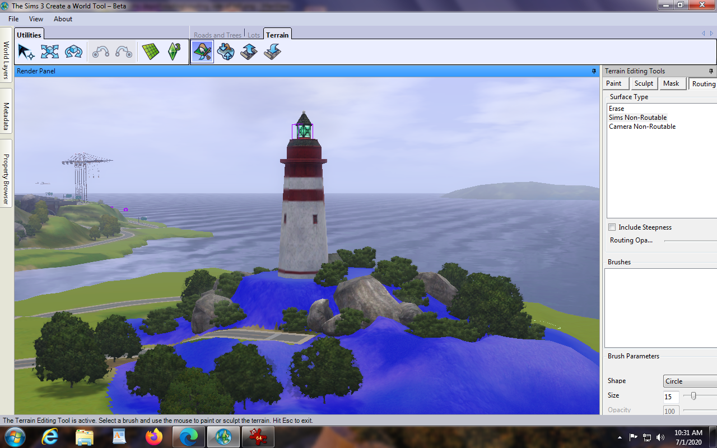The width and height of the screenshot is (717, 448).
Task: Open Windows Explorer folder in taskbar
Action: [85, 436]
